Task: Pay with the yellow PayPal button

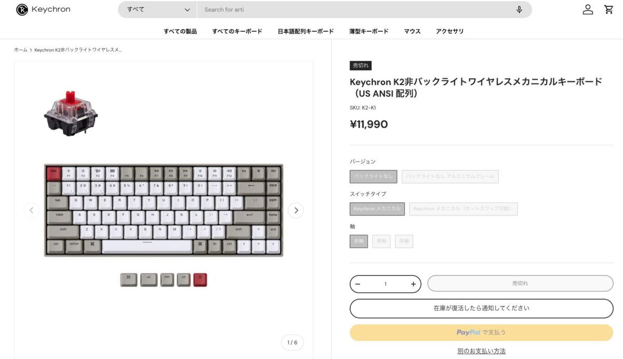Action: (481, 333)
